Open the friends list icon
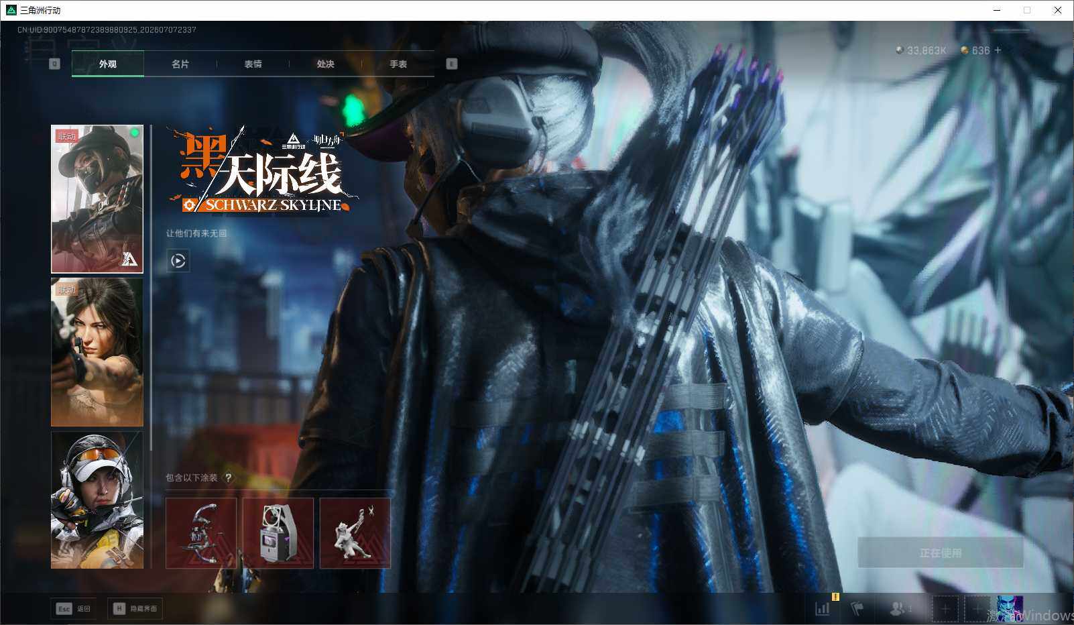The image size is (1074, 625). click(x=900, y=608)
